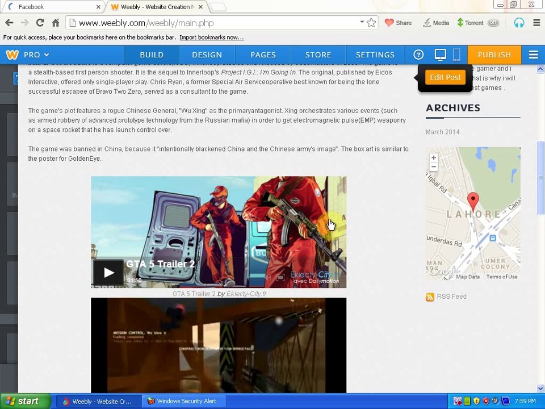545x409 pixels.
Task: Click the browser forward arrow
Action: click(x=24, y=23)
